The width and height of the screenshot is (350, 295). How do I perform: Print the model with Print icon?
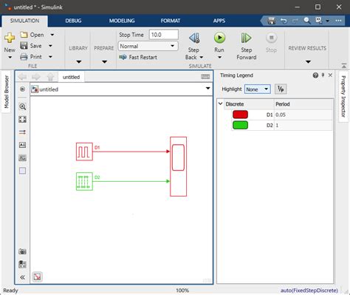tap(24, 57)
